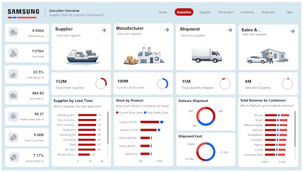Click Total Order Quantity donut gauge
Screen dimensions: 303x172
pyautogui.click(x=101, y=84)
